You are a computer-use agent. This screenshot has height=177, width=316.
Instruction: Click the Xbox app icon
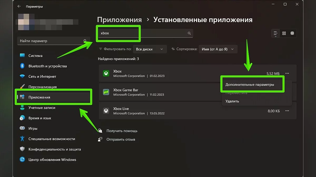[106, 73]
